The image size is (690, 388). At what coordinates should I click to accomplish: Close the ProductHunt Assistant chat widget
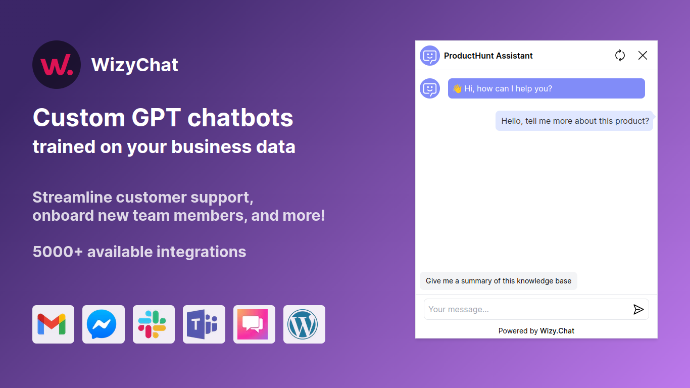click(643, 56)
